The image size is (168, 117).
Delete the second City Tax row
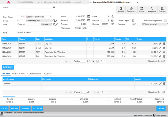[x=164, y=48]
